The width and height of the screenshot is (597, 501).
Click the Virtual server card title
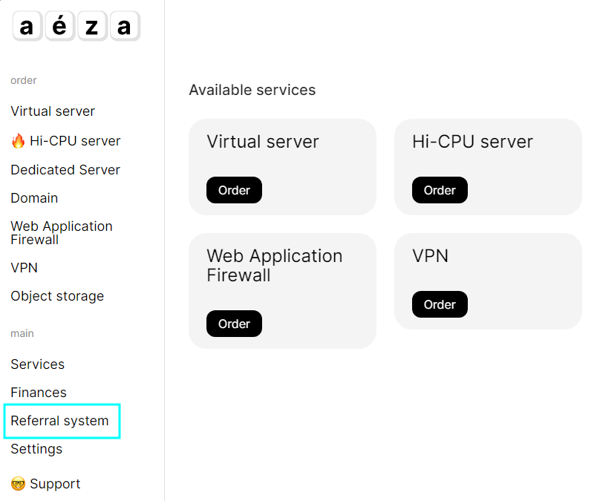[263, 142]
